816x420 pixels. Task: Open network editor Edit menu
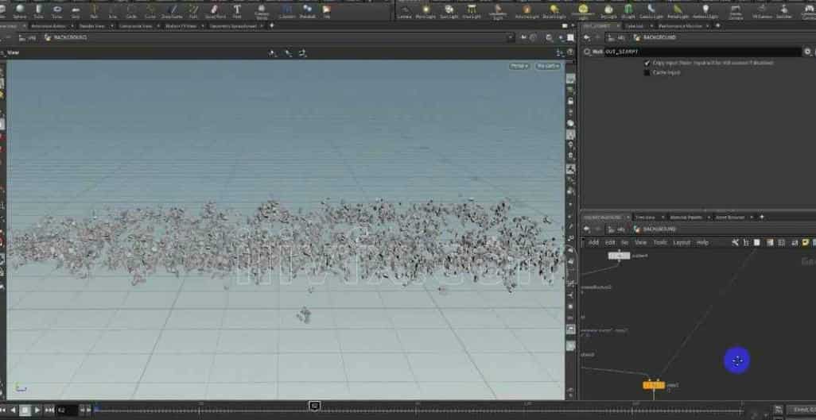click(610, 243)
